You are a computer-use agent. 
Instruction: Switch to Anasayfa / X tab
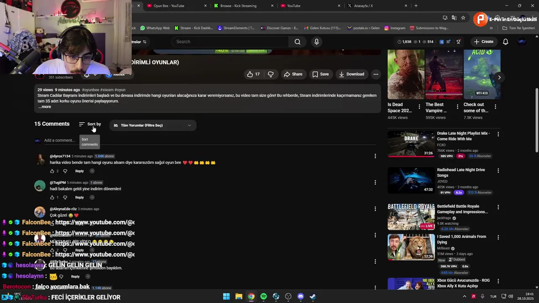(x=376, y=6)
